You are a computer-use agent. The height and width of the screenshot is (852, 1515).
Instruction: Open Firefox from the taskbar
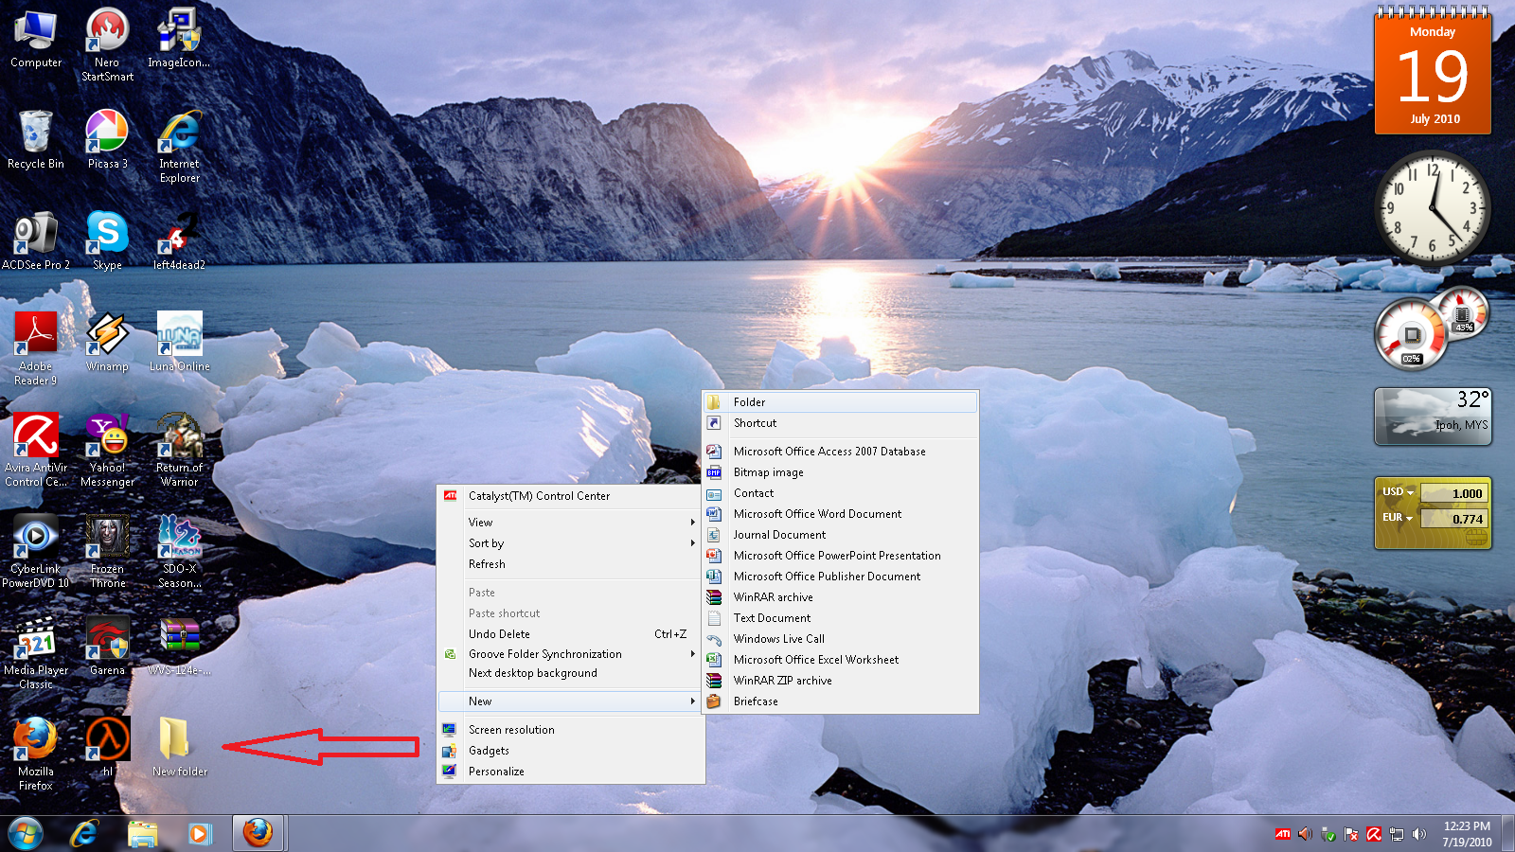tap(258, 833)
